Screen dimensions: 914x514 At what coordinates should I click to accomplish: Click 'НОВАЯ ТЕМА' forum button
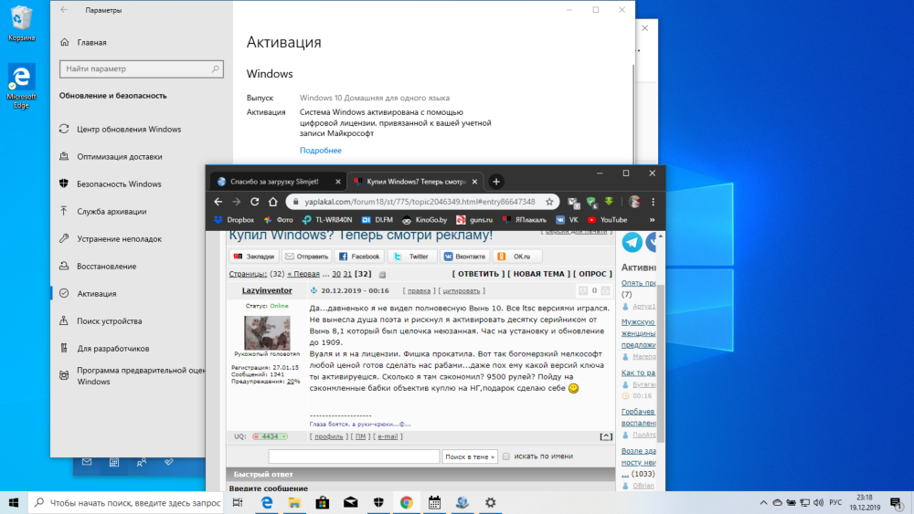click(538, 274)
